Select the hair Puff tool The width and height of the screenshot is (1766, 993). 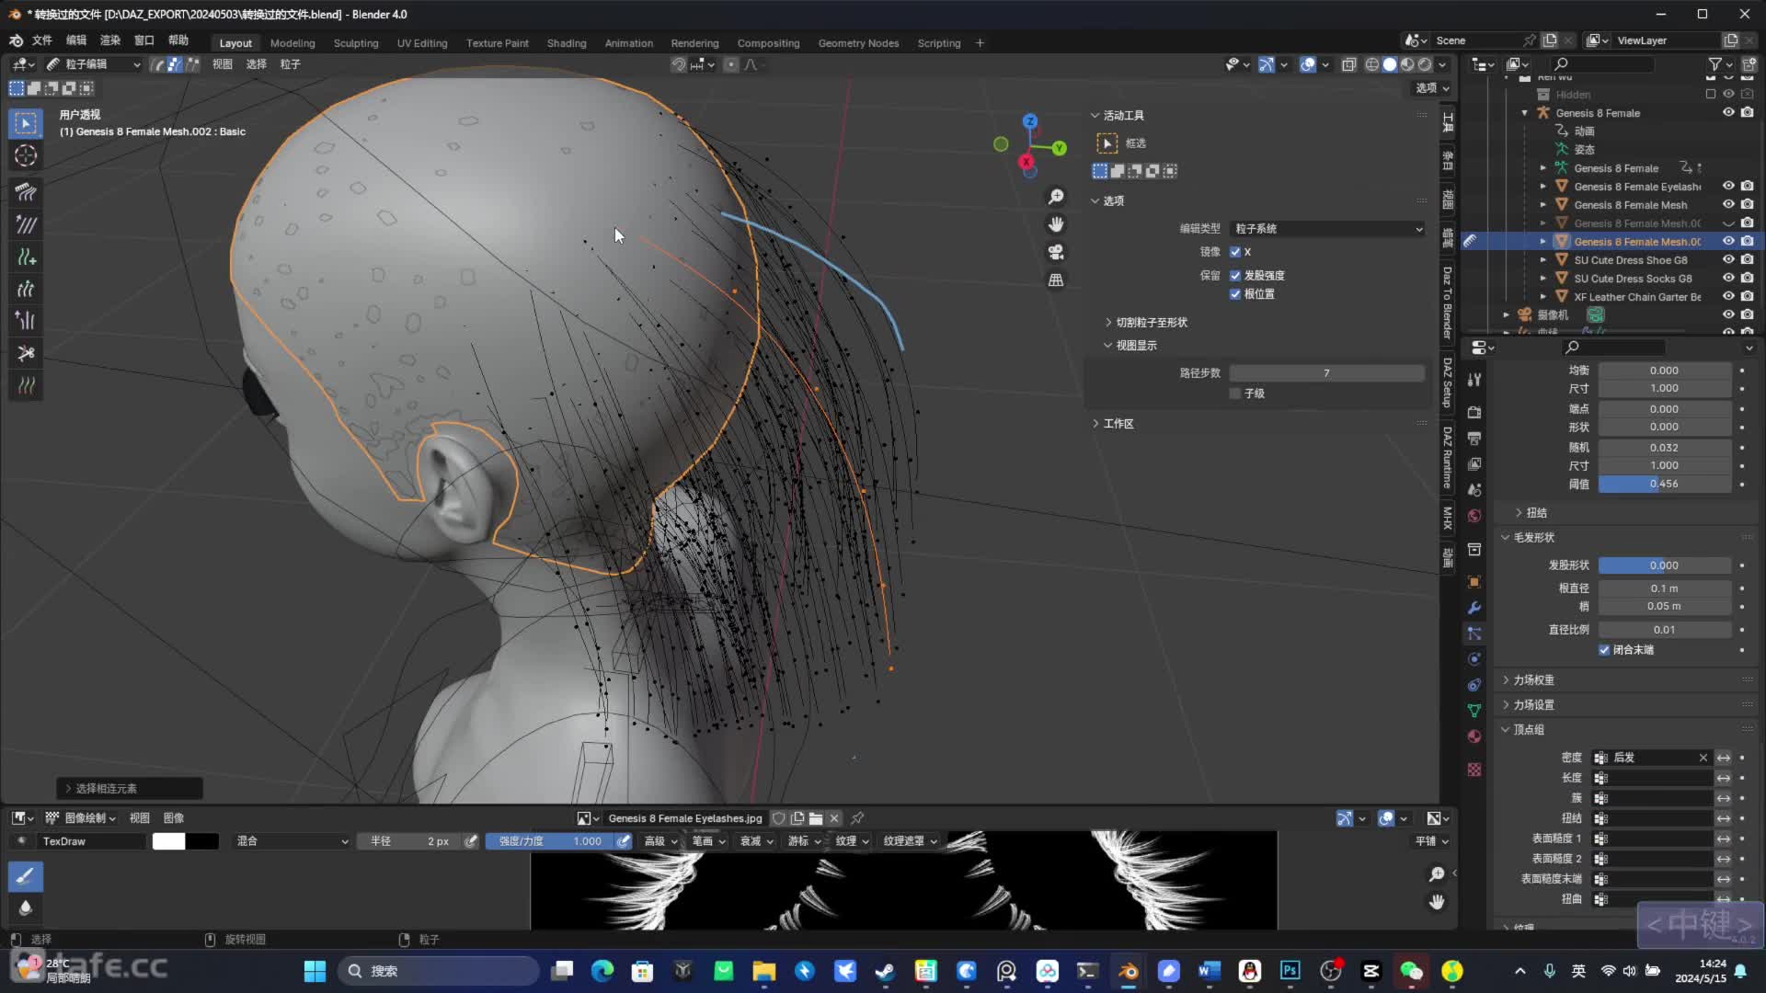click(26, 321)
